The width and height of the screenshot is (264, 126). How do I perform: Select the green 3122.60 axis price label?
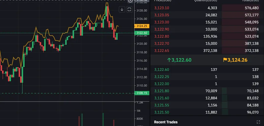142,33
